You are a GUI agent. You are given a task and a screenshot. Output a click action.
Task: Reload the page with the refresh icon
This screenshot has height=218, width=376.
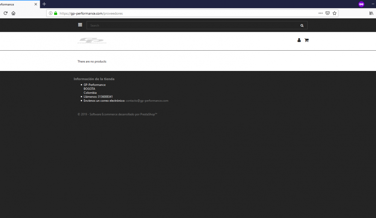click(6, 13)
